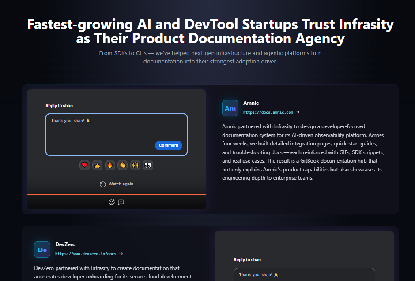415x281 pixels.
Task: Click the arrow next to Amnic docs URL
Action: pos(298,112)
